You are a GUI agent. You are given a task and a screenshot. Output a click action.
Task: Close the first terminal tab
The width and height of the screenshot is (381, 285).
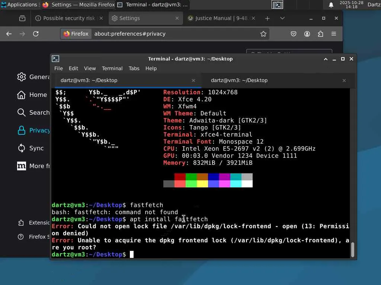point(193,81)
